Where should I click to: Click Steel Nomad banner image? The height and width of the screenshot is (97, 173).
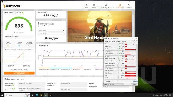(100, 26)
